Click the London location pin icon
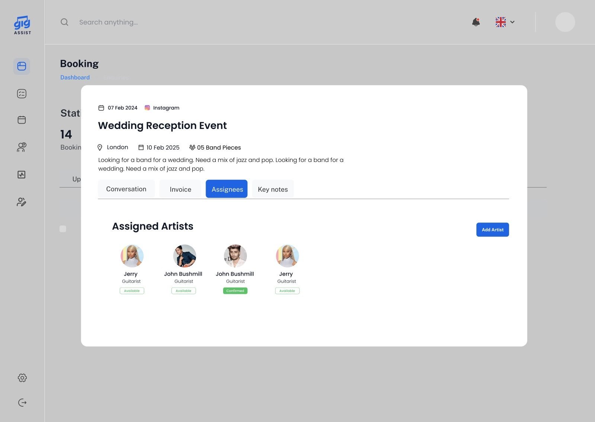Screen dimensions: 595x422 pos(100,147)
